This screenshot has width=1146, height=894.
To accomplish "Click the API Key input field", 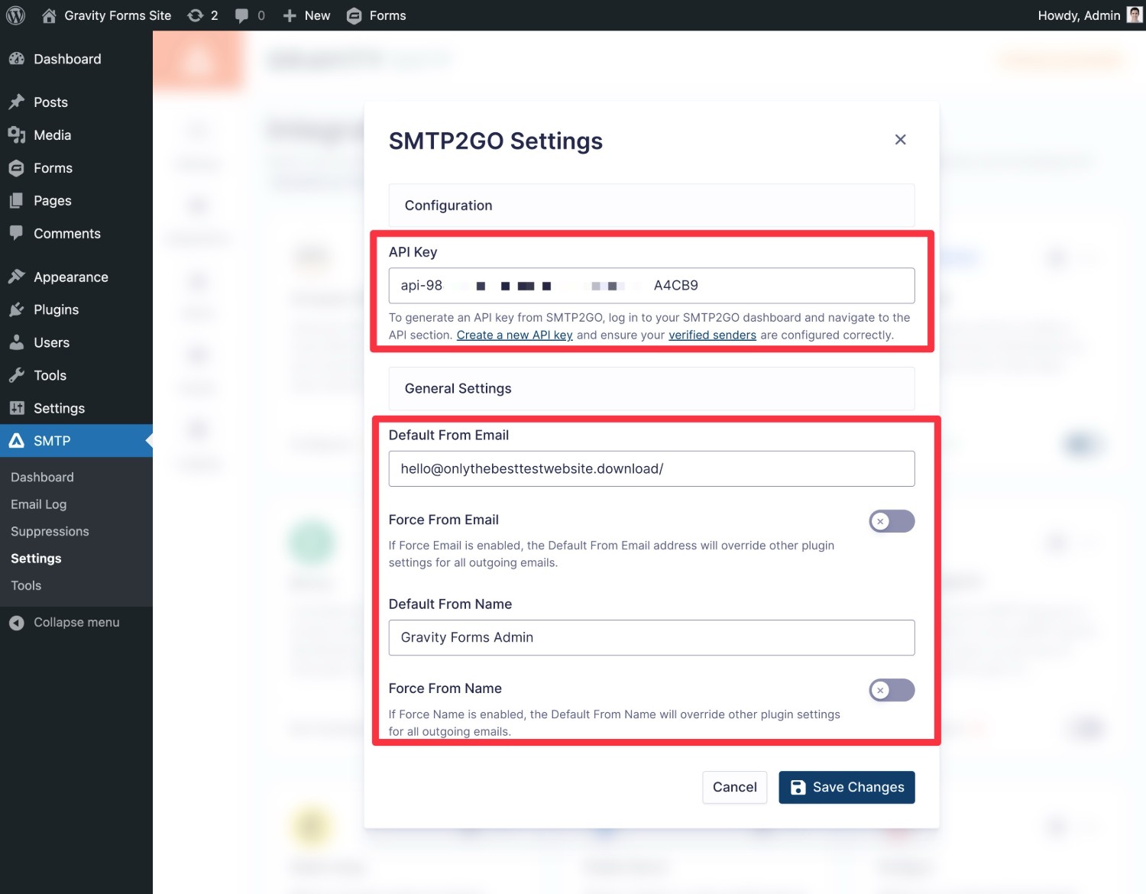I will 652,286.
